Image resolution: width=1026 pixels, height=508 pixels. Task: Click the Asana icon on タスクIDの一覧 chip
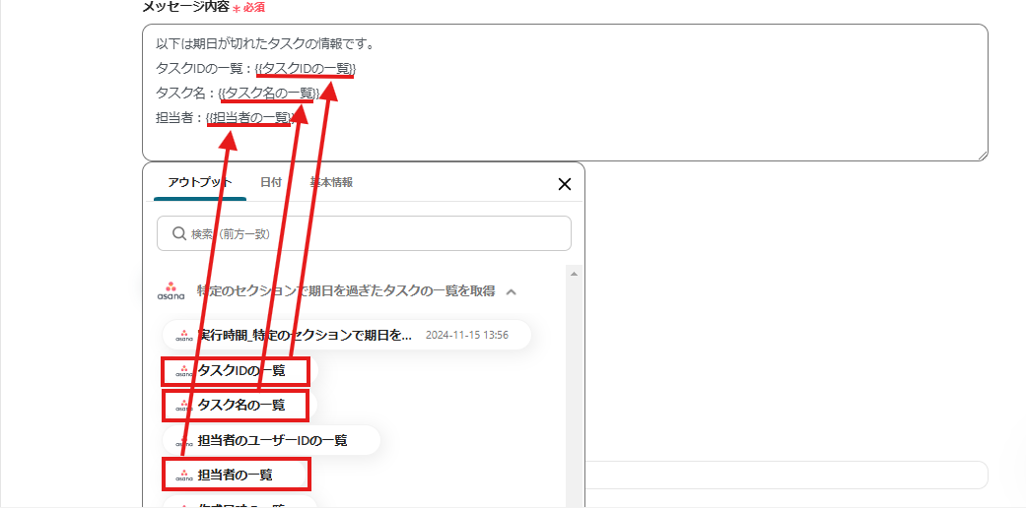184,371
